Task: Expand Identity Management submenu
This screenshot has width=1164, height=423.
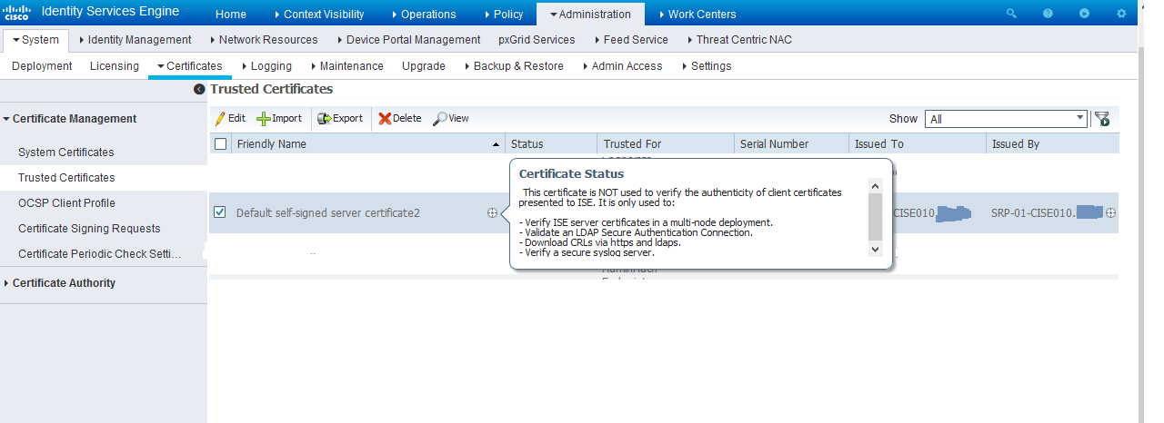Action: pyautogui.click(x=135, y=40)
